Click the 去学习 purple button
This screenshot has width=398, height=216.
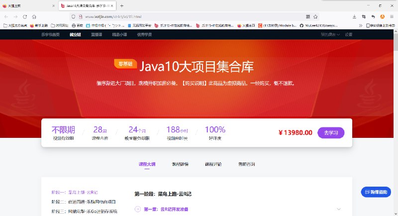(331, 133)
